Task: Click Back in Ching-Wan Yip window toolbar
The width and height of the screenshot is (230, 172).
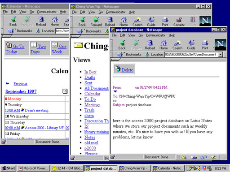Action: pyautogui.click(x=82, y=21)
